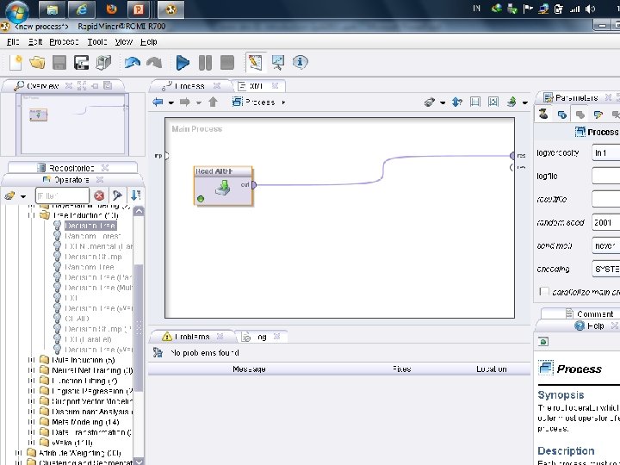The height and width of the screenshot is (465, 620).
Task: Open the Comment tab
Action: pyautogui.click(x=595, y=314)
